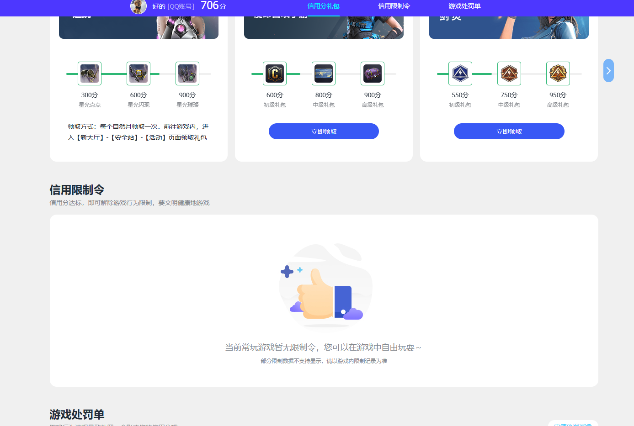
Task: Click the third card's game banner image
Action: 509,27
